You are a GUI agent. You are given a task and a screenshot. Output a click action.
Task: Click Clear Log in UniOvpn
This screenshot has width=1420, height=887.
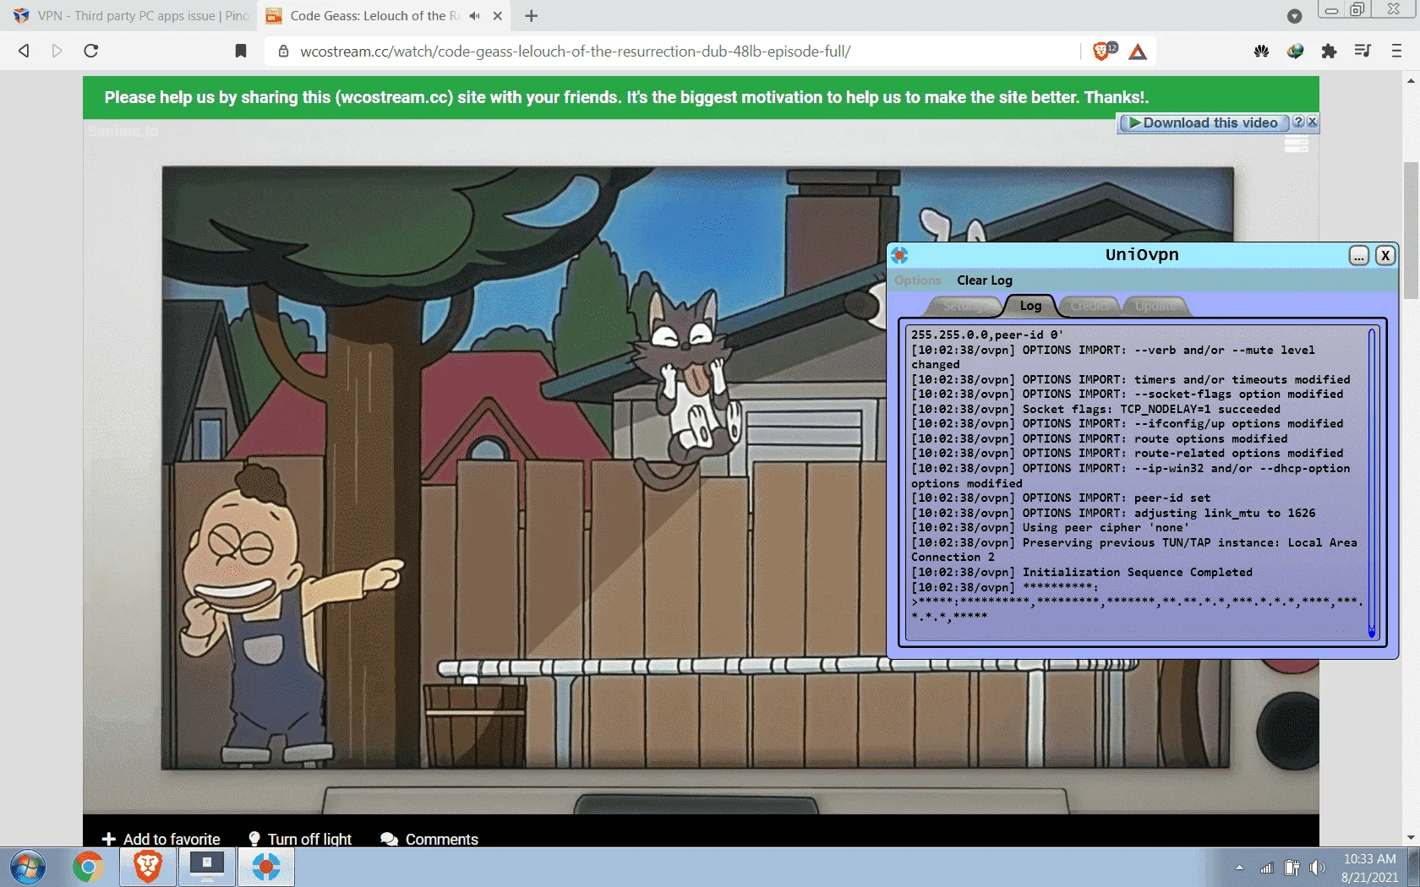click(985, 280)
